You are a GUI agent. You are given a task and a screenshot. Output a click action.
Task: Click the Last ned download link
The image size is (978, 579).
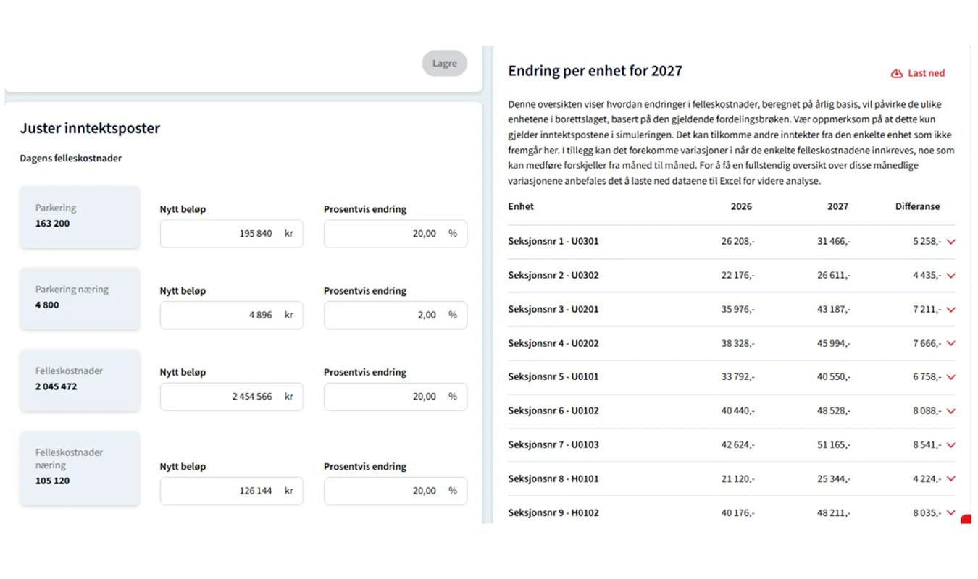tap(918, 74)
